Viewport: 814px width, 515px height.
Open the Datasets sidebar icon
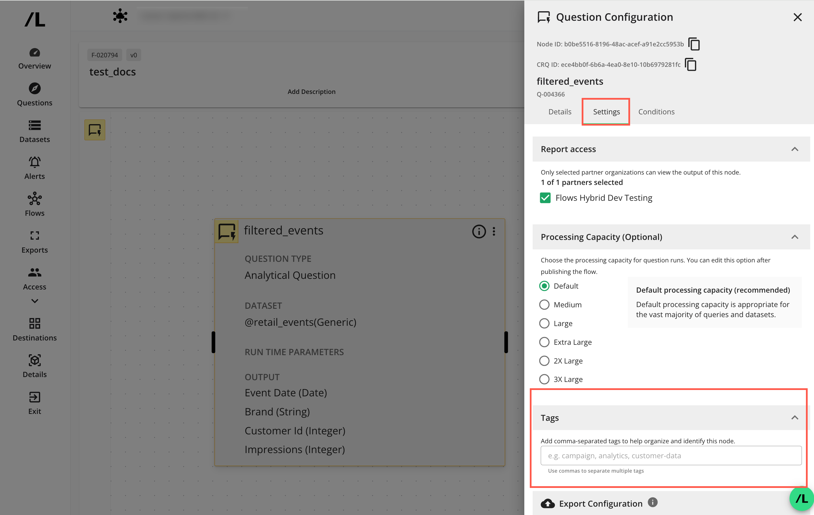tap(35, 125)
